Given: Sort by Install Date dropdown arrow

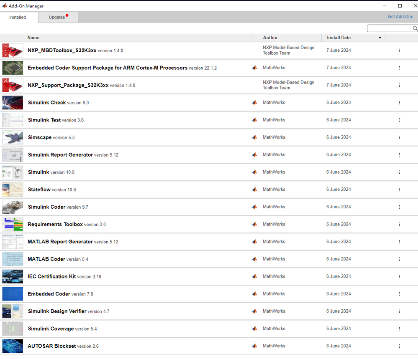Looking at the screenshot, I should point(380,38).
